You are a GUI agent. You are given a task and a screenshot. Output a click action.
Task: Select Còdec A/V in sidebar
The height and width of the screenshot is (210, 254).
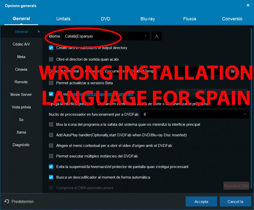point(21,44)
